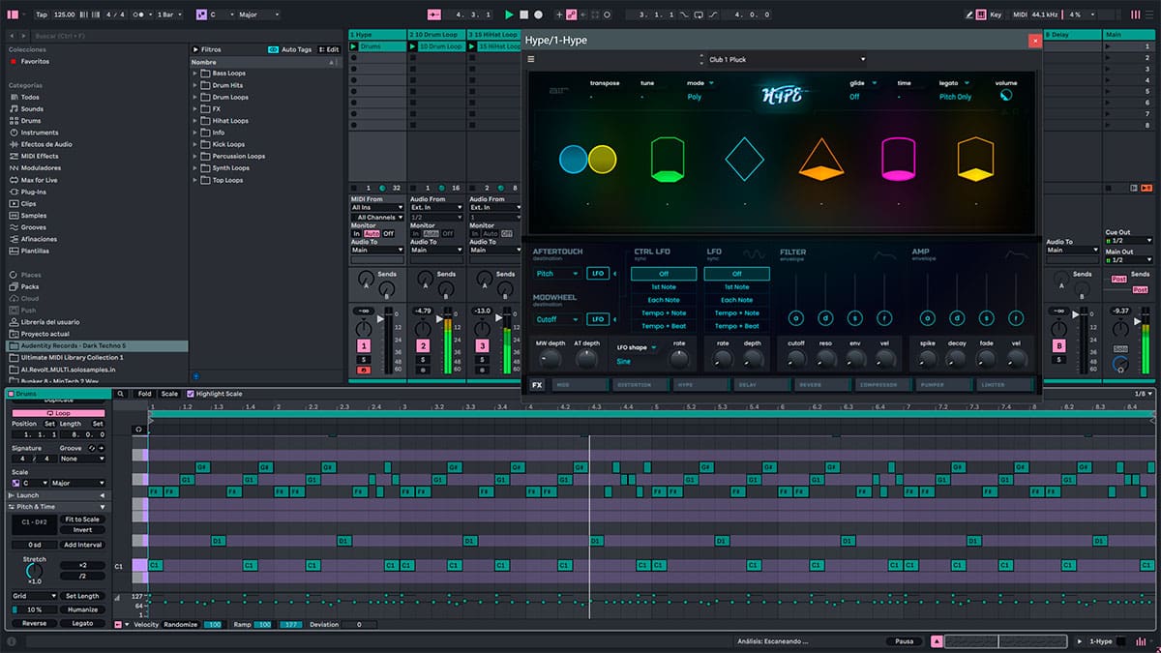
Task: Select the yellow hexagon shape in Hype
Action: click(975, 160)
